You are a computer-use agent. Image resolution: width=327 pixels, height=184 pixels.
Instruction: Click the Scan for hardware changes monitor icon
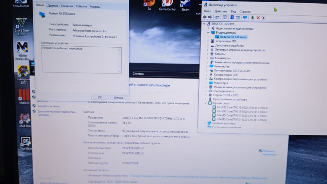(x=245, y=18)
